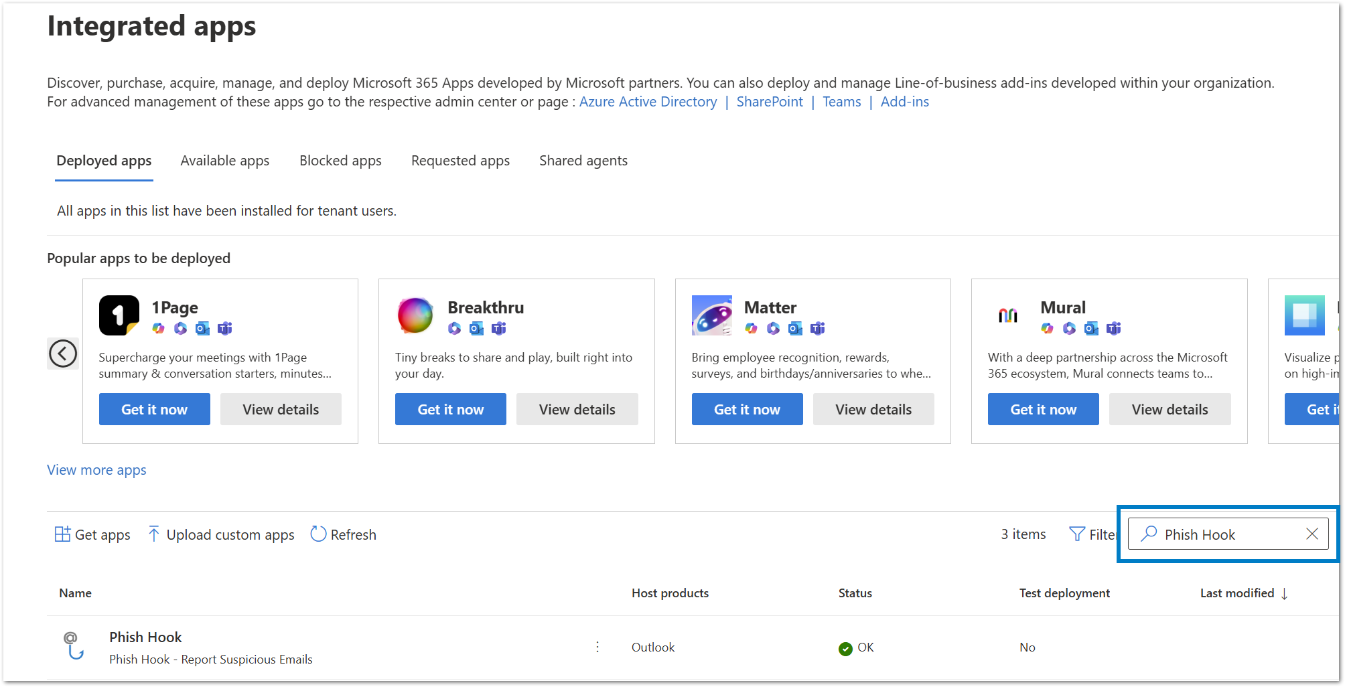Click the Breakthru colorful sphere logo
The width and height of the screenshot is (1345, 687).
(415, 315)
